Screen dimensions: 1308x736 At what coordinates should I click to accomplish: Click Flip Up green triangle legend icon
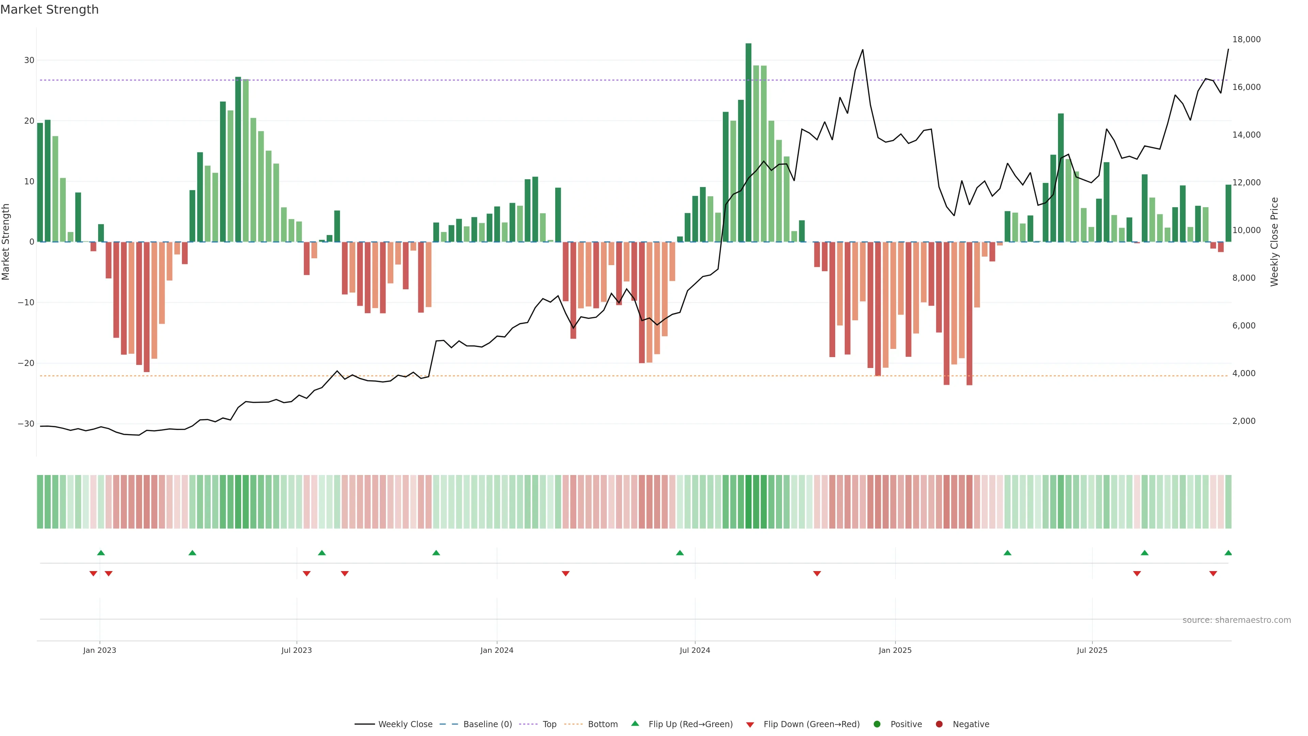(x=635, y=723)
